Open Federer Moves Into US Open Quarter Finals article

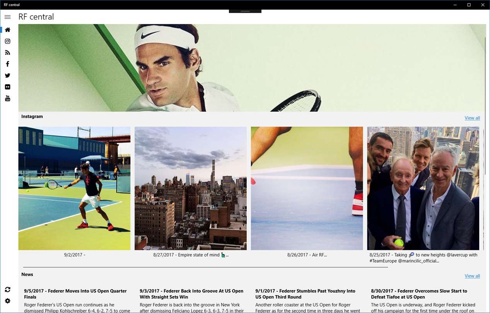75,294
